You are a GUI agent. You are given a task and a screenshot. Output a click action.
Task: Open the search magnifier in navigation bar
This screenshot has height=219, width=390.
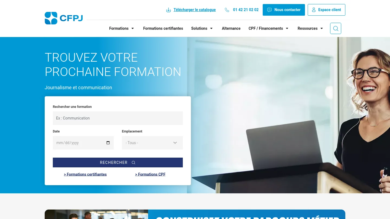(x=336, y=28)
